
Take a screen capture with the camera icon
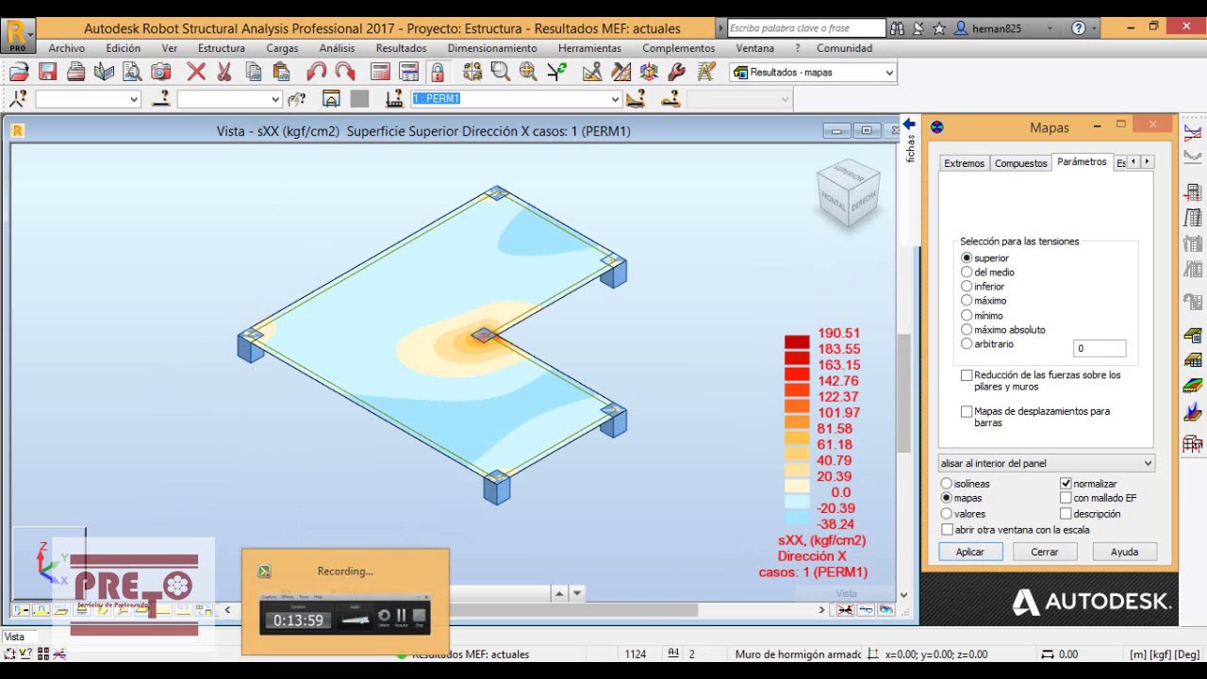(161, 72)
